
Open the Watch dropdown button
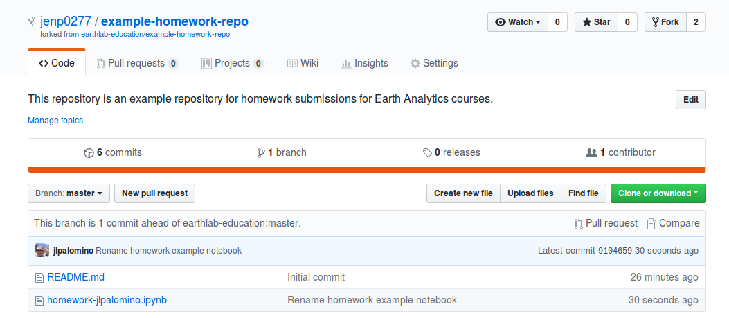(x=518, y=22)
